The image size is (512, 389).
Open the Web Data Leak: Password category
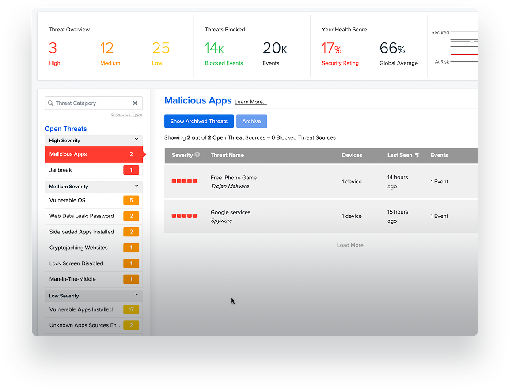(94, 216)
